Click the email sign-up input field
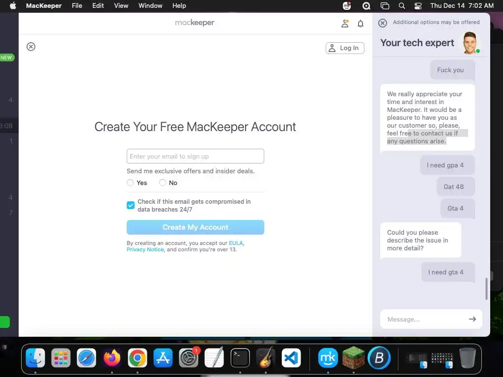The width and height of the screenshot is (503, 377). 196,156
